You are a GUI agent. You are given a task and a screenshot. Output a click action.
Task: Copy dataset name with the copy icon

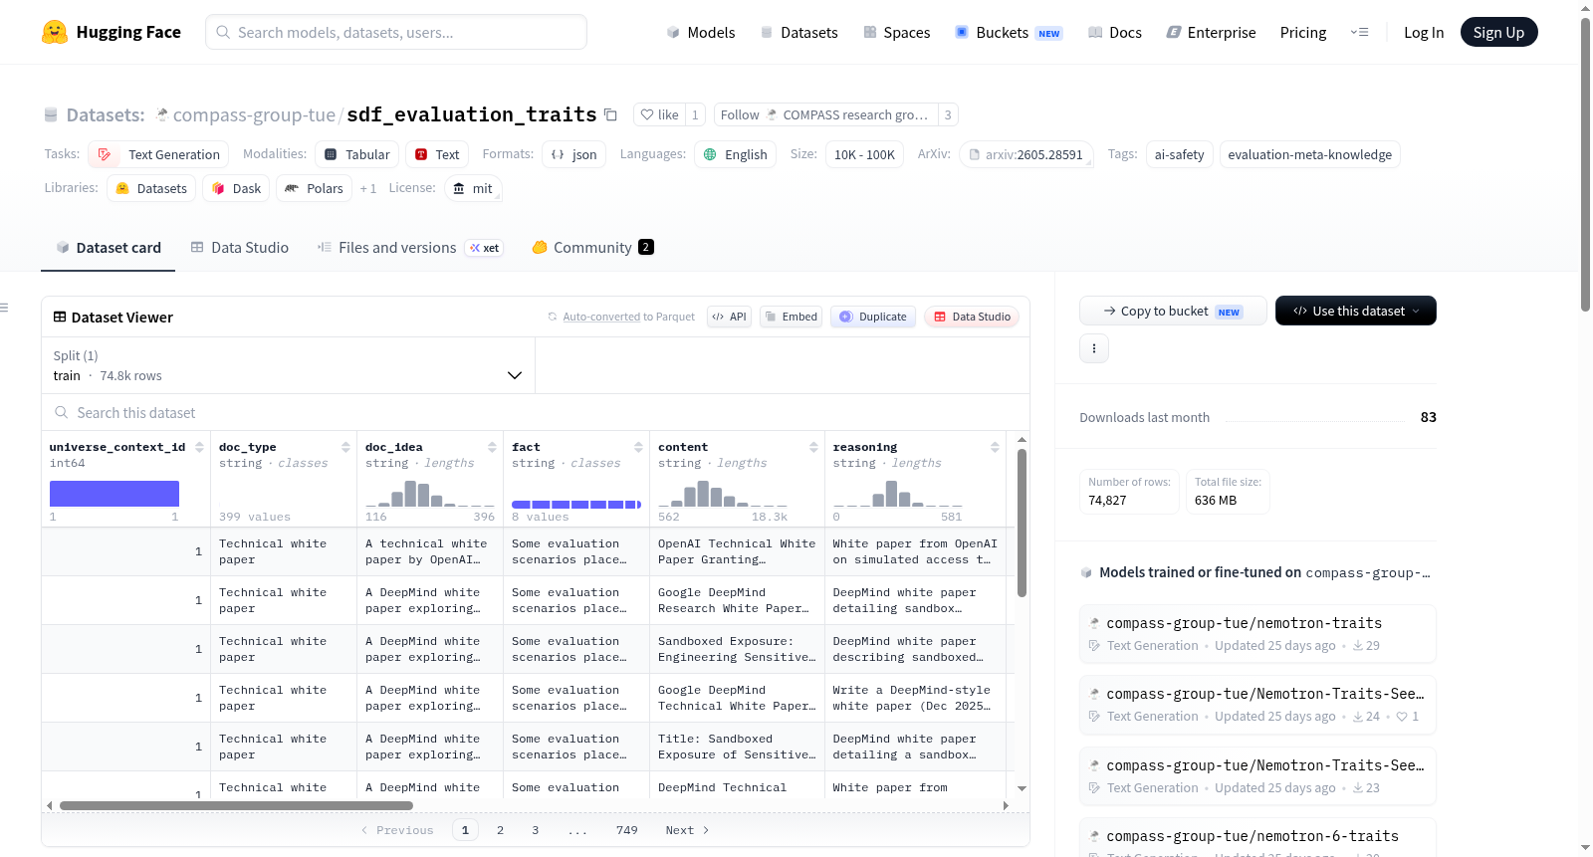(x=610, y=115)
